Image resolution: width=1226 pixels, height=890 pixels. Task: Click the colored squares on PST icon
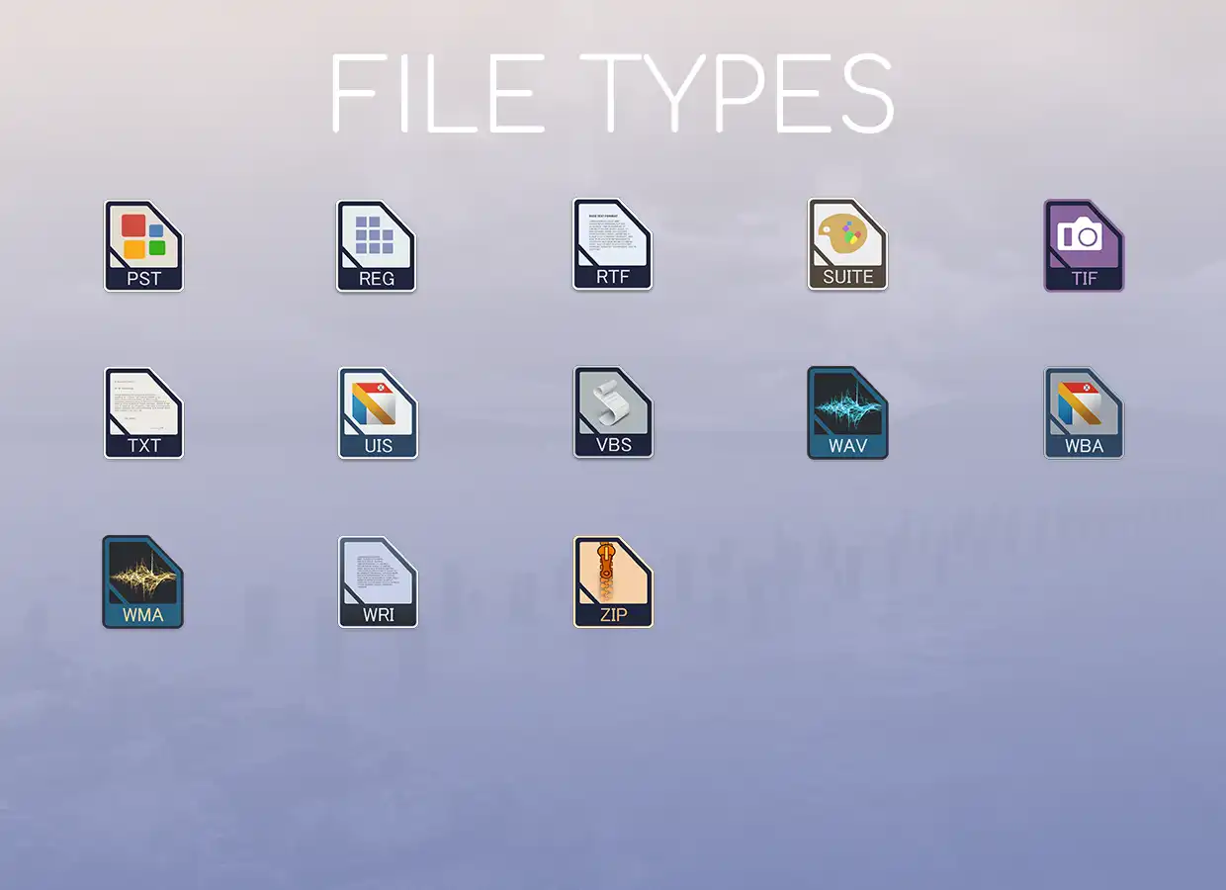[142, 235]
